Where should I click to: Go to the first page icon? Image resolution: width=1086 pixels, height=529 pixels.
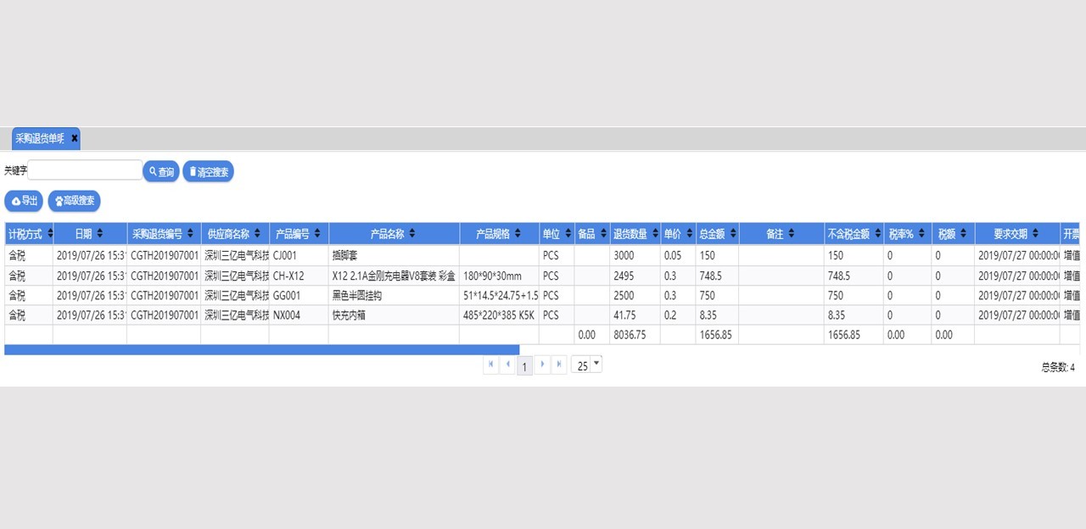pos(491,365)
